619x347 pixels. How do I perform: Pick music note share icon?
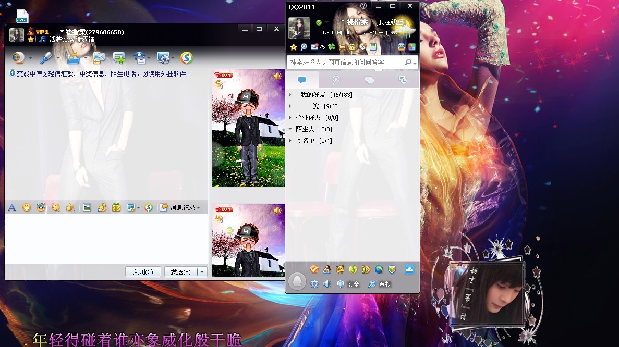coord(102,207)
